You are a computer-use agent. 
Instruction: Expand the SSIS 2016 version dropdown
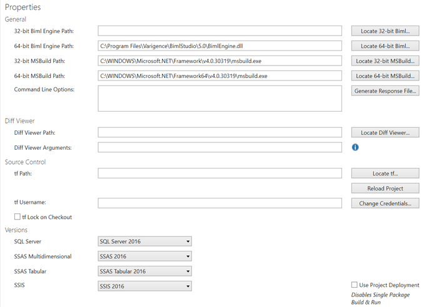coord(144,286)
